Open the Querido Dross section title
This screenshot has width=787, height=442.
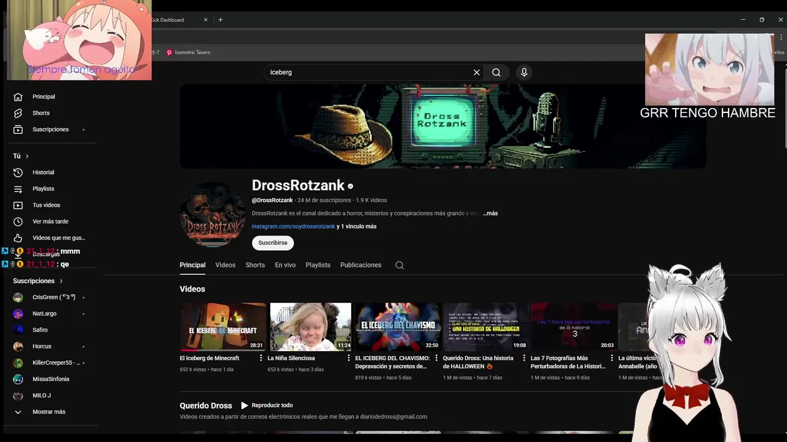(205, 406)
